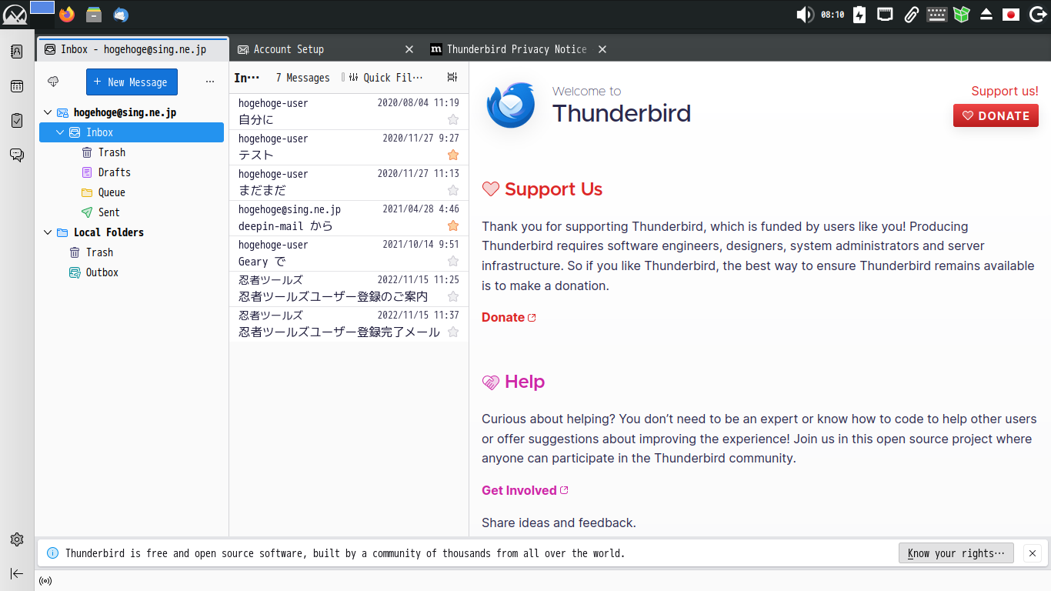The height and width of the screenshot is (591, 1051).
Task: Open the message list display options
Action: pyautogui.click(x=452, y=78)
